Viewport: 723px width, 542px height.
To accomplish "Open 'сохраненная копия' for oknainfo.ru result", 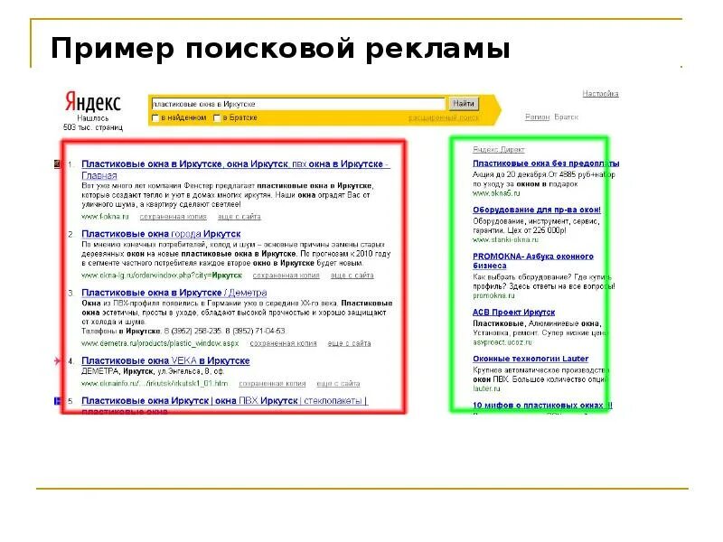I will [x=272, y=383].
